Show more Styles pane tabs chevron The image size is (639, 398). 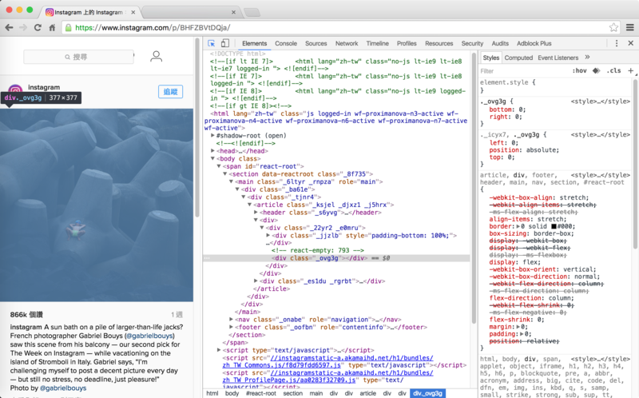click(x=587, y=57)
